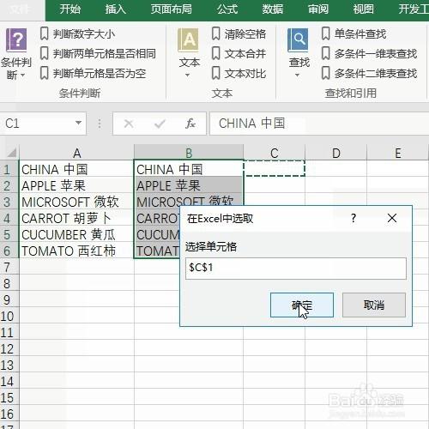Image resolution: width=429 pixels, height=429 pixels.
Task: Expand the 查找 dropdown arrow
Action: [x=298, y=76]
